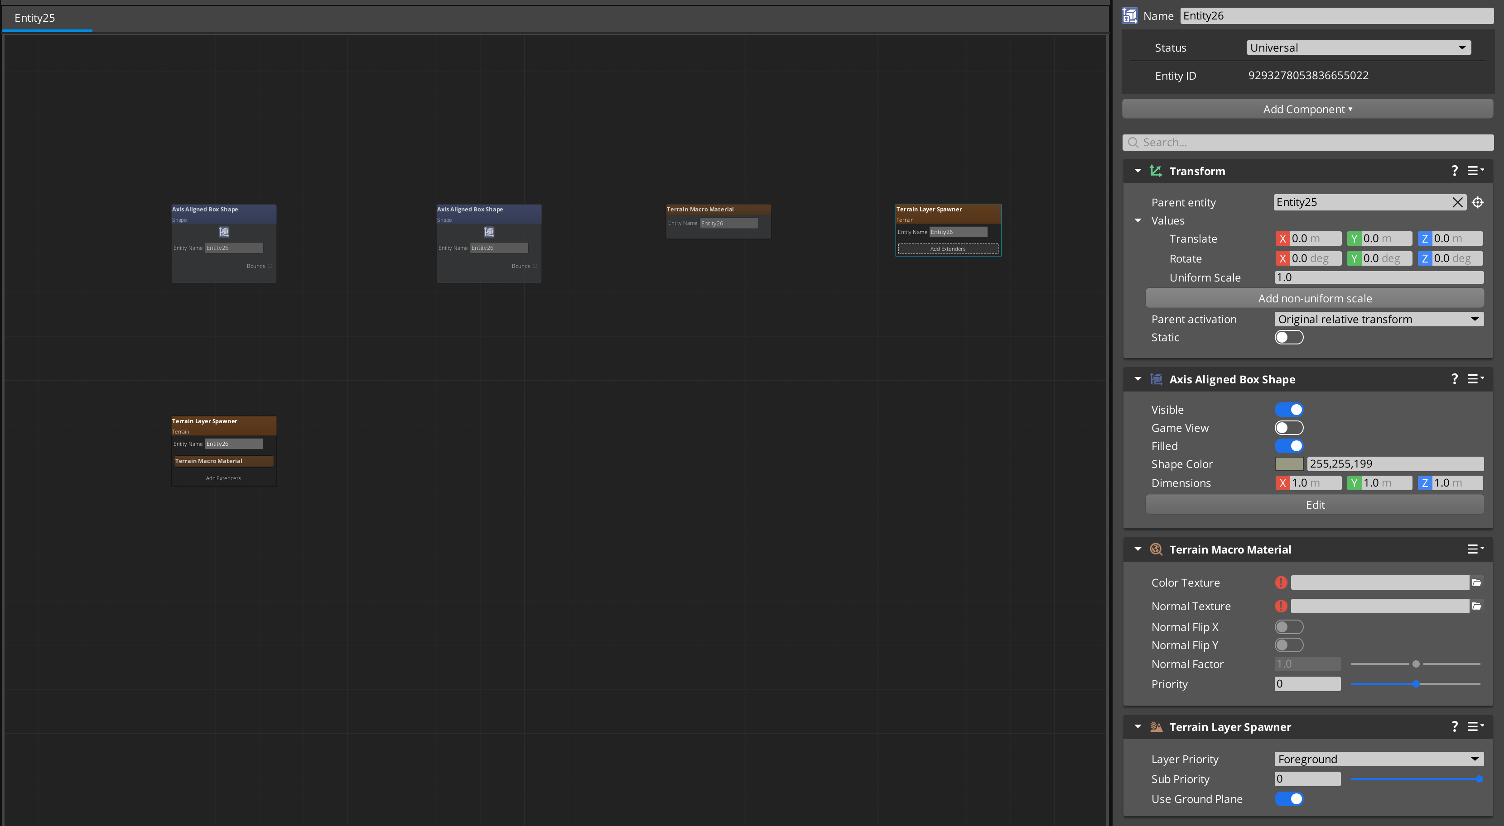Clear the Parent entity Entity25 with X icon
This screenshot has width=1504, height=826.
(1457, 202)
